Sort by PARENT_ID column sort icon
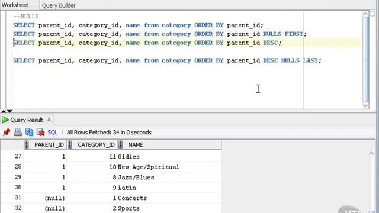The width and height of the screenshot is (379, 213). coord(27,144)
